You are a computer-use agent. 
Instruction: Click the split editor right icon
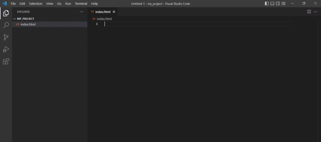(x=309, y=12)
